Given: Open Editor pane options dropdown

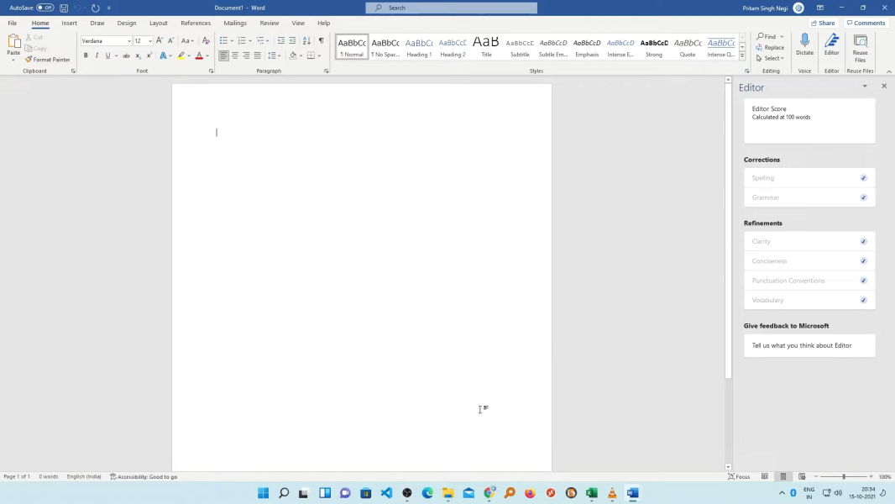Looking at the screenshot, I should 865,87.
